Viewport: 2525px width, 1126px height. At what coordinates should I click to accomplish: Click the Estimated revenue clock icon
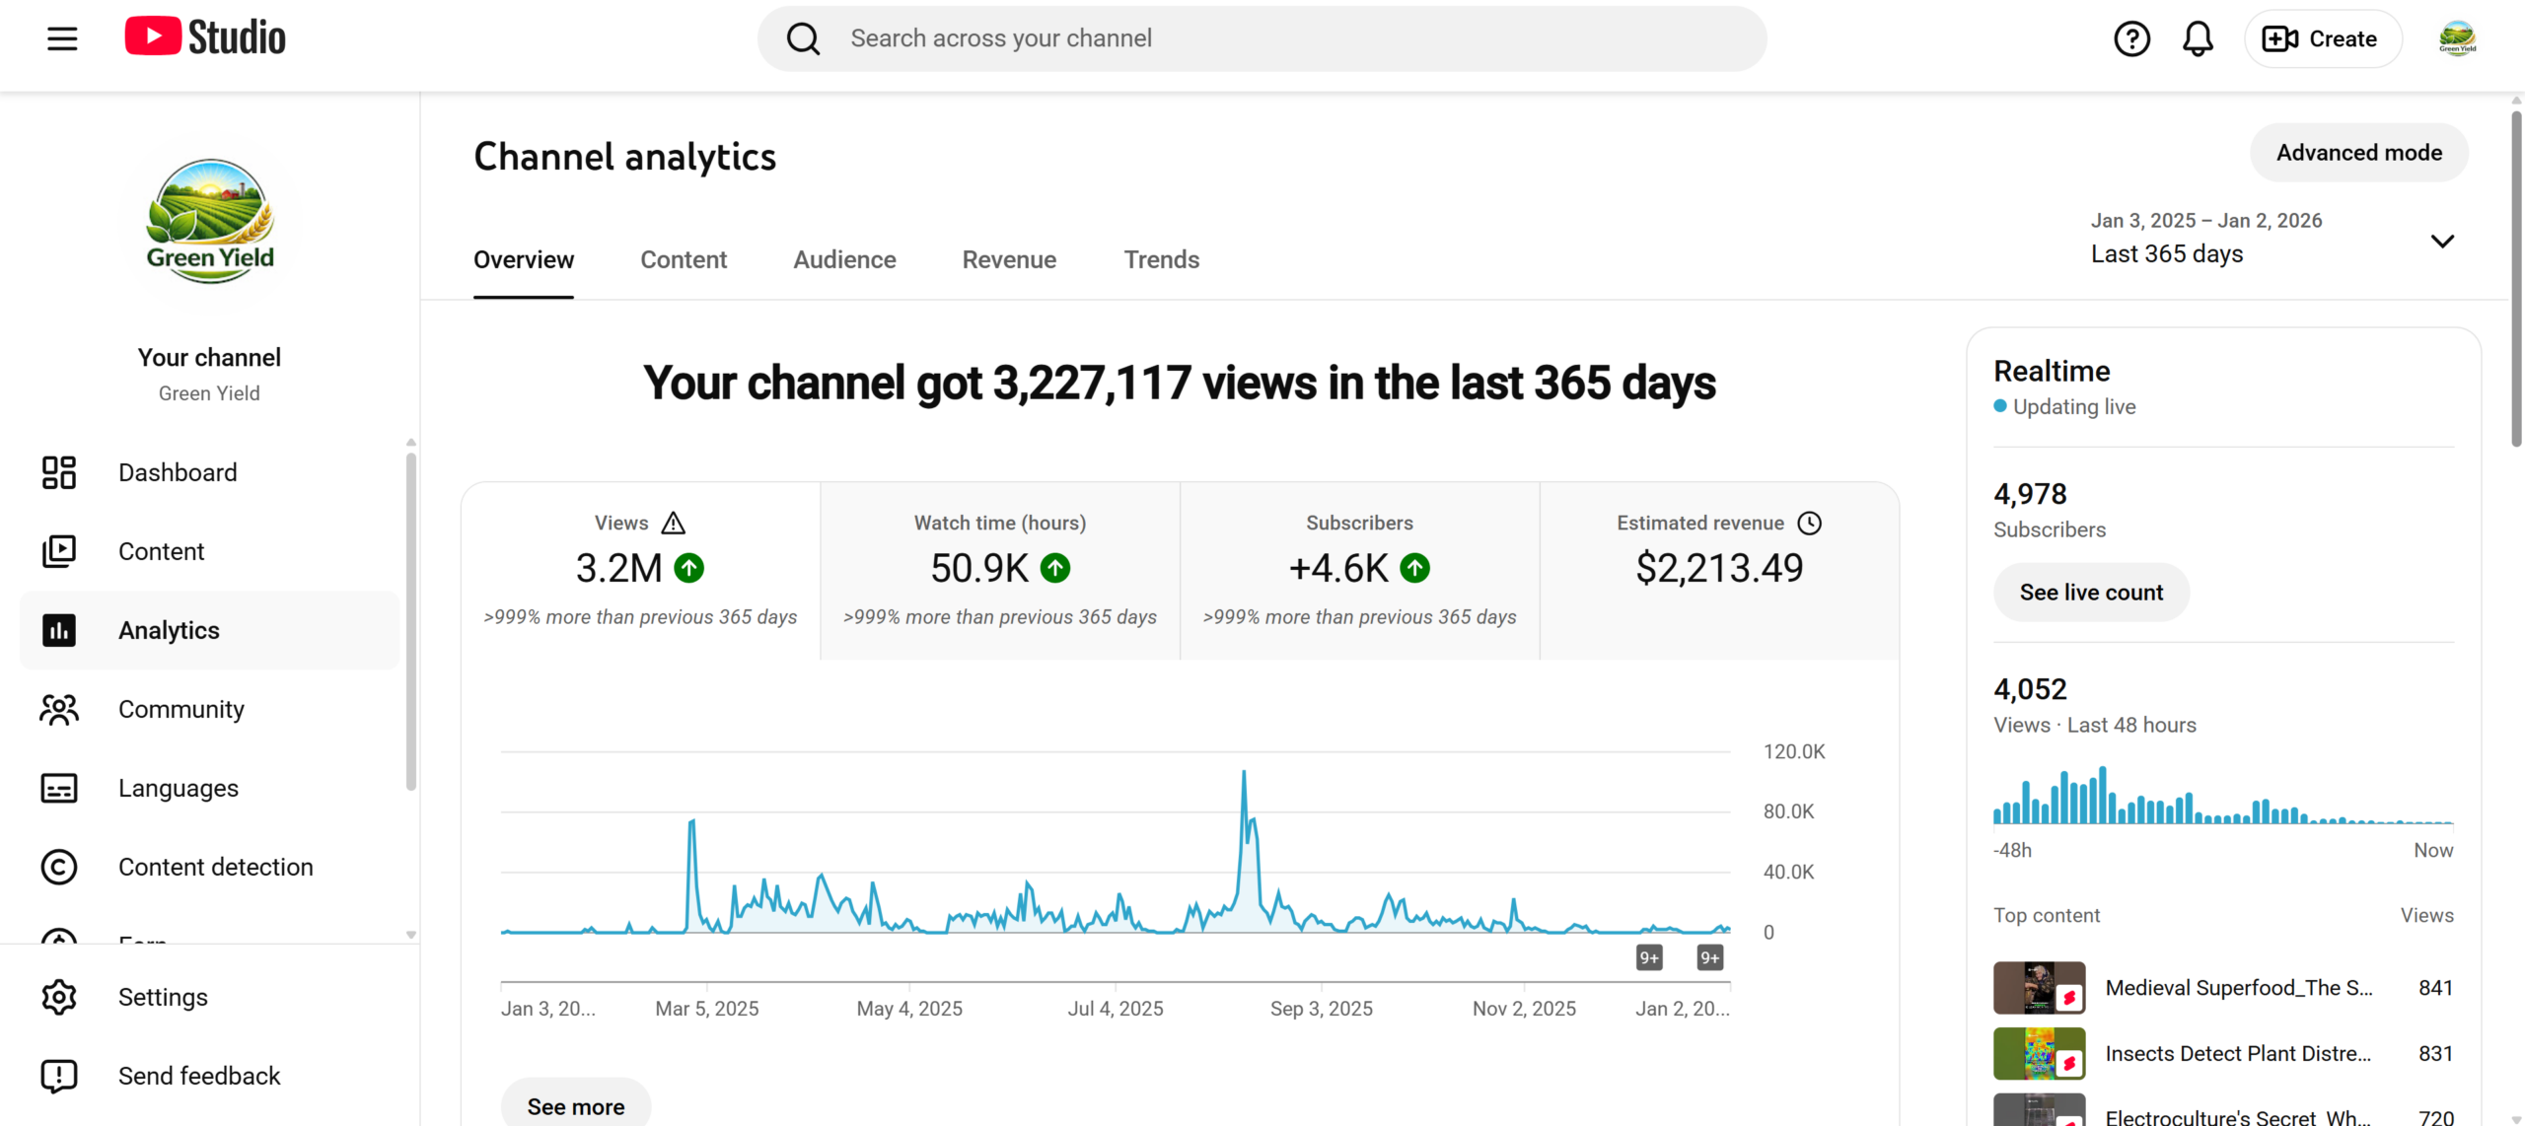pos(1810,523)
